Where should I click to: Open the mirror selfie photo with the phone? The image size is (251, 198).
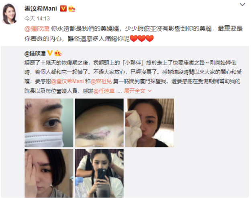pyautogui.click(x=99, y=173)
